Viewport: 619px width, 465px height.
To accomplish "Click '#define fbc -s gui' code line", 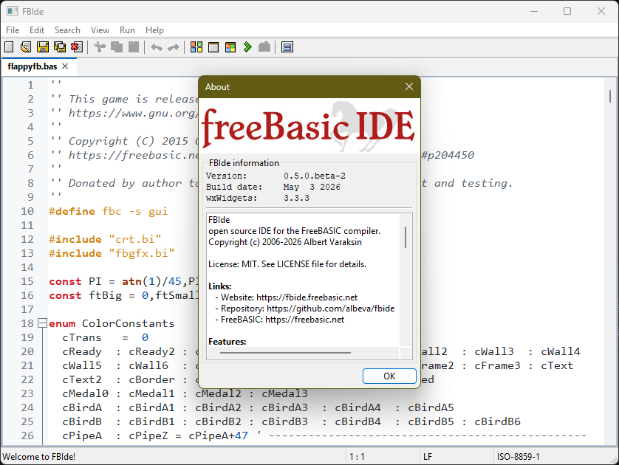I will tap(108, 211).
